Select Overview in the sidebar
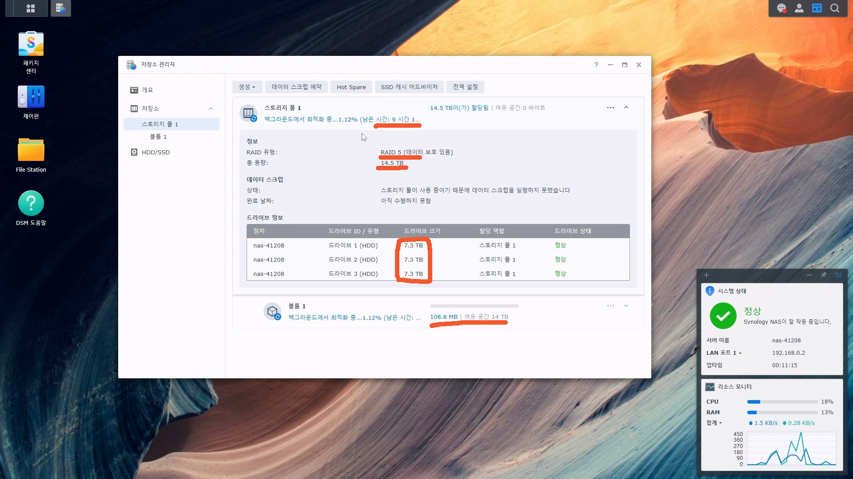The image size is (853, 479). pyautogui.click(x=147, y=90)
